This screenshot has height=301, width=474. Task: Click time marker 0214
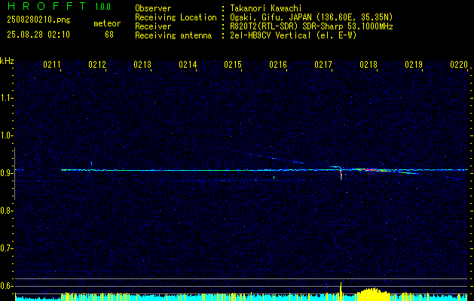[188, 65]
